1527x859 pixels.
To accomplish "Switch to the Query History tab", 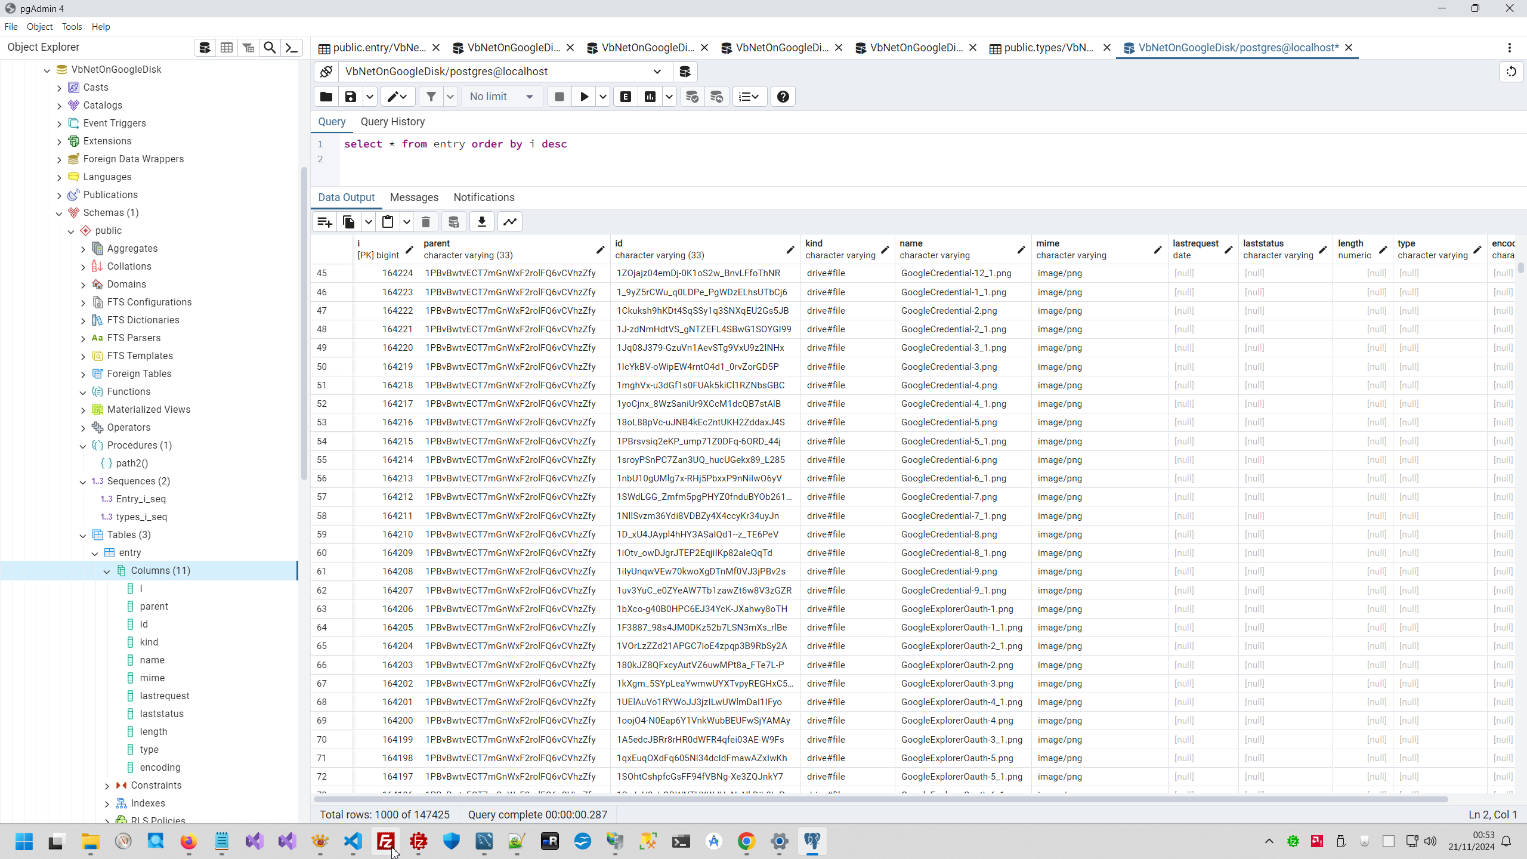I will point(392,122).
